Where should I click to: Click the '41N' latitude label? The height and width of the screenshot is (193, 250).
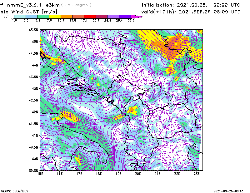tap(35, 135)
